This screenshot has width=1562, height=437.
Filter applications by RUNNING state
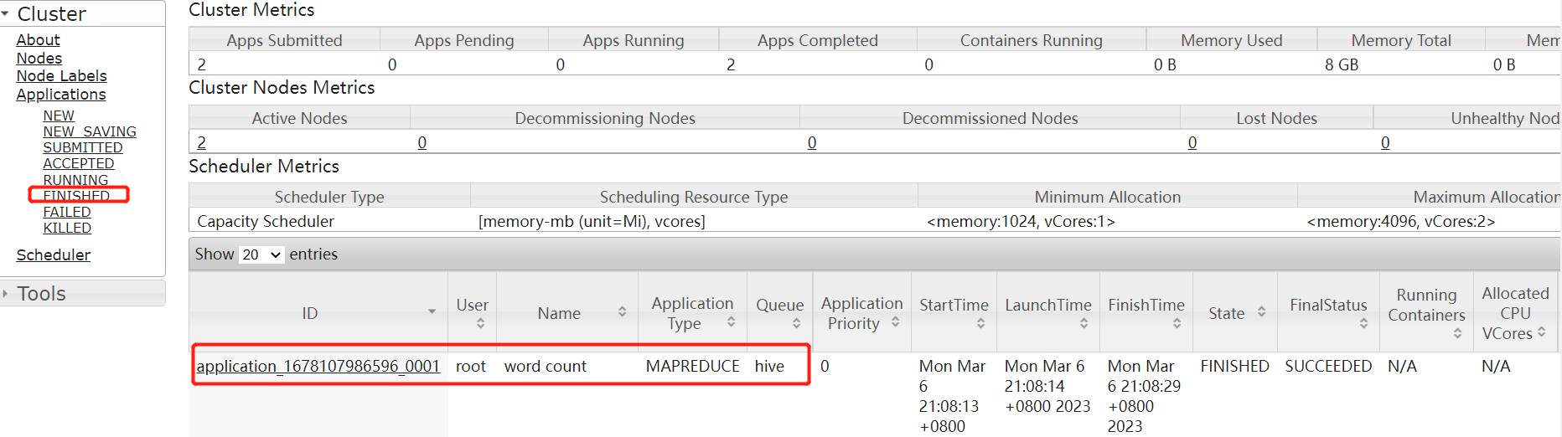click(x=75, y=179)
